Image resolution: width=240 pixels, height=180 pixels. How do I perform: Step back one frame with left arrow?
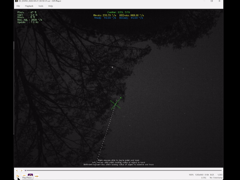pos(17,170)
